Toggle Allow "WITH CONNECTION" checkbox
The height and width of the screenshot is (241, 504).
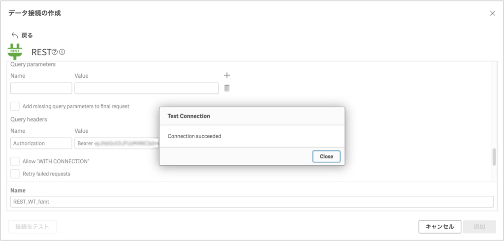pyautogui.click(x=15, y=161)
